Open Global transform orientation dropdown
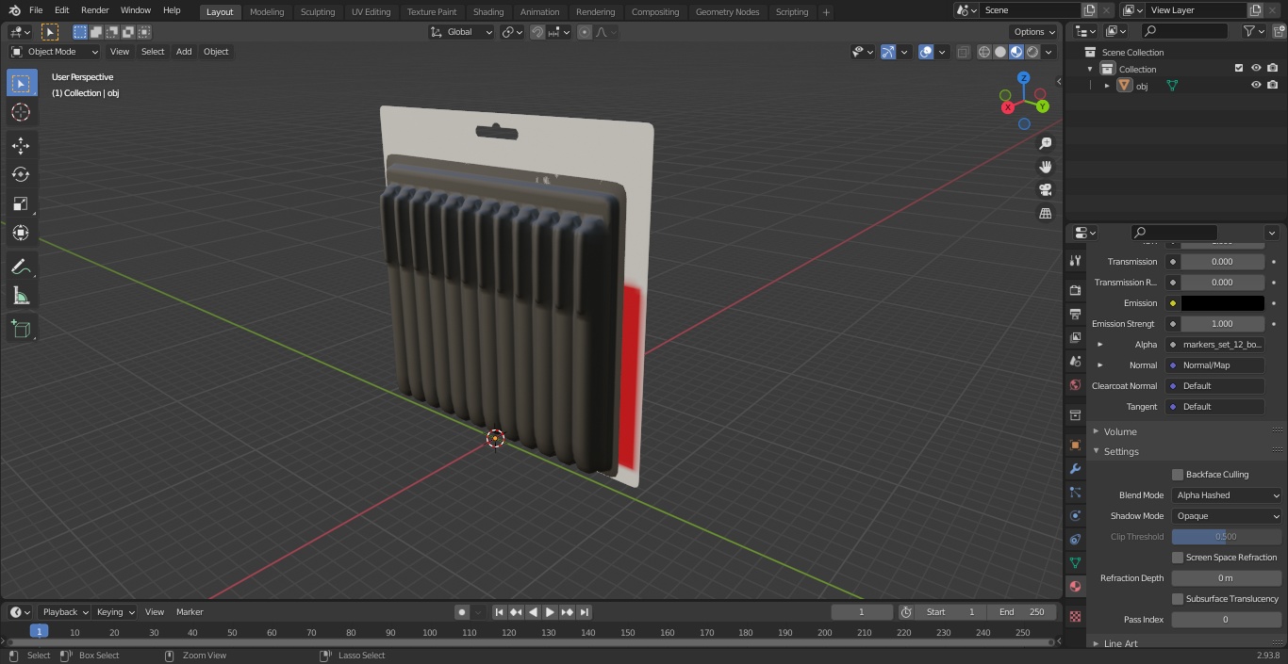This screenshot has height=664, width=1288. [x=462, y=32]
